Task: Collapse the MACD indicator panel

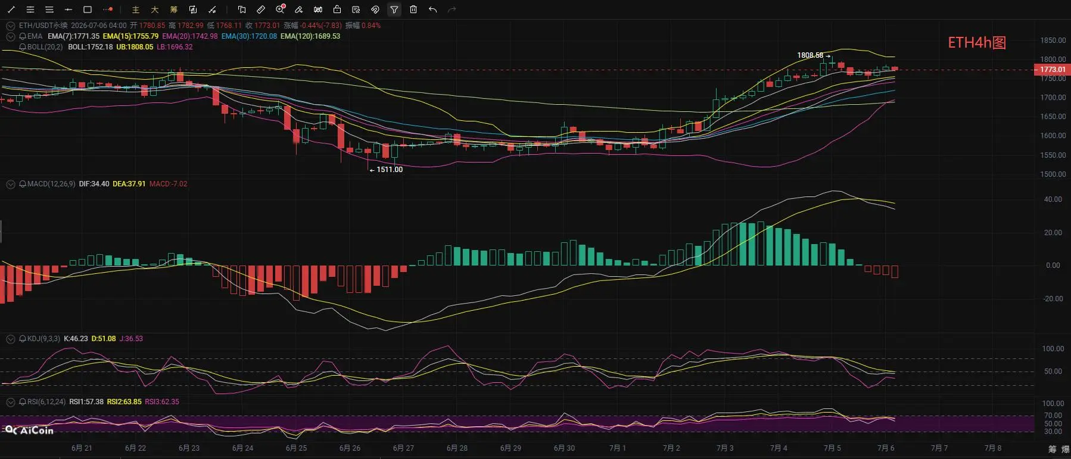Action: (10, 184)
